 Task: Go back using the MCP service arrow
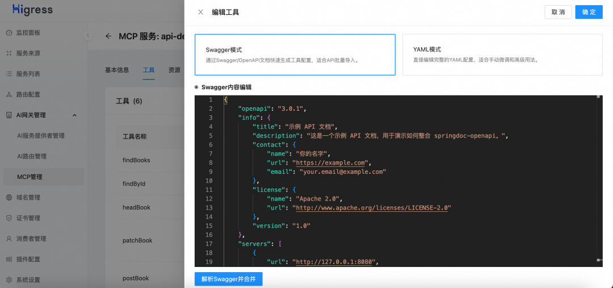[108, 36]
